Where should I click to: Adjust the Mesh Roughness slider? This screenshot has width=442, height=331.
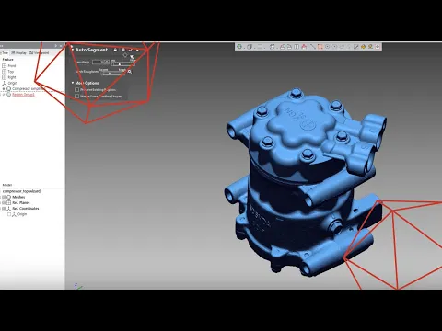point(112,74)
